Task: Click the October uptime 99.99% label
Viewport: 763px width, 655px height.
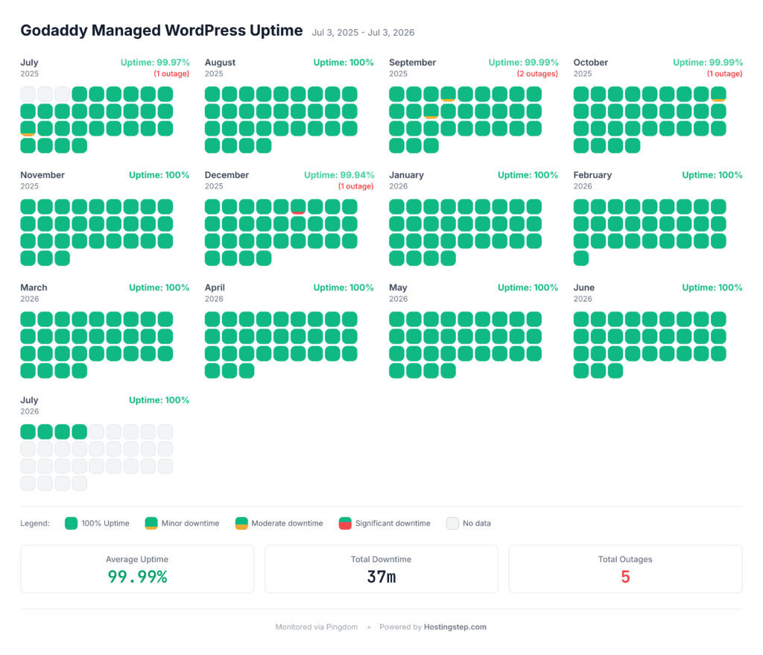Action: [708, 63]
